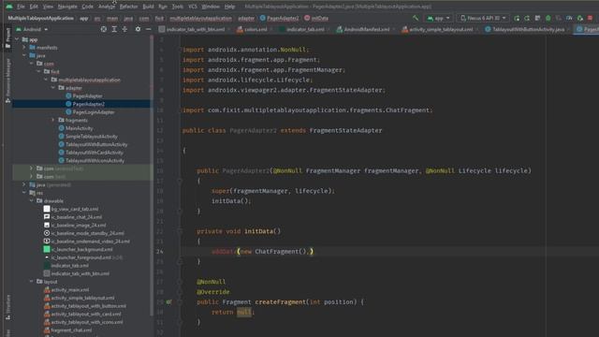Screen dimensions: 599x337
Task: Collapse the drawable folder
Action: (32, 200)
